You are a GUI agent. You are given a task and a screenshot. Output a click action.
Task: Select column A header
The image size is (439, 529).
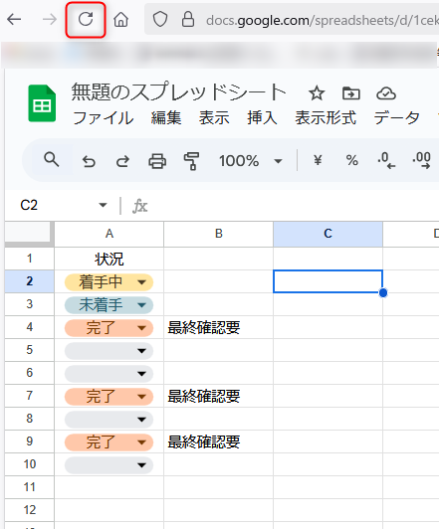(x=110, y=234)
